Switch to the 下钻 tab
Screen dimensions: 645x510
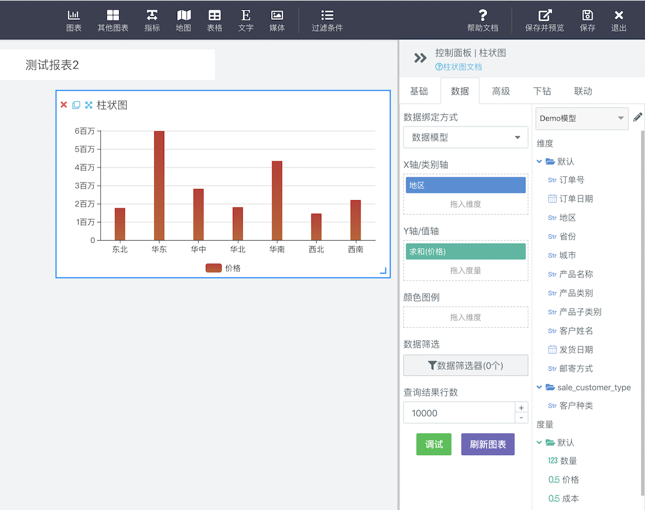[x=542, y=91]
